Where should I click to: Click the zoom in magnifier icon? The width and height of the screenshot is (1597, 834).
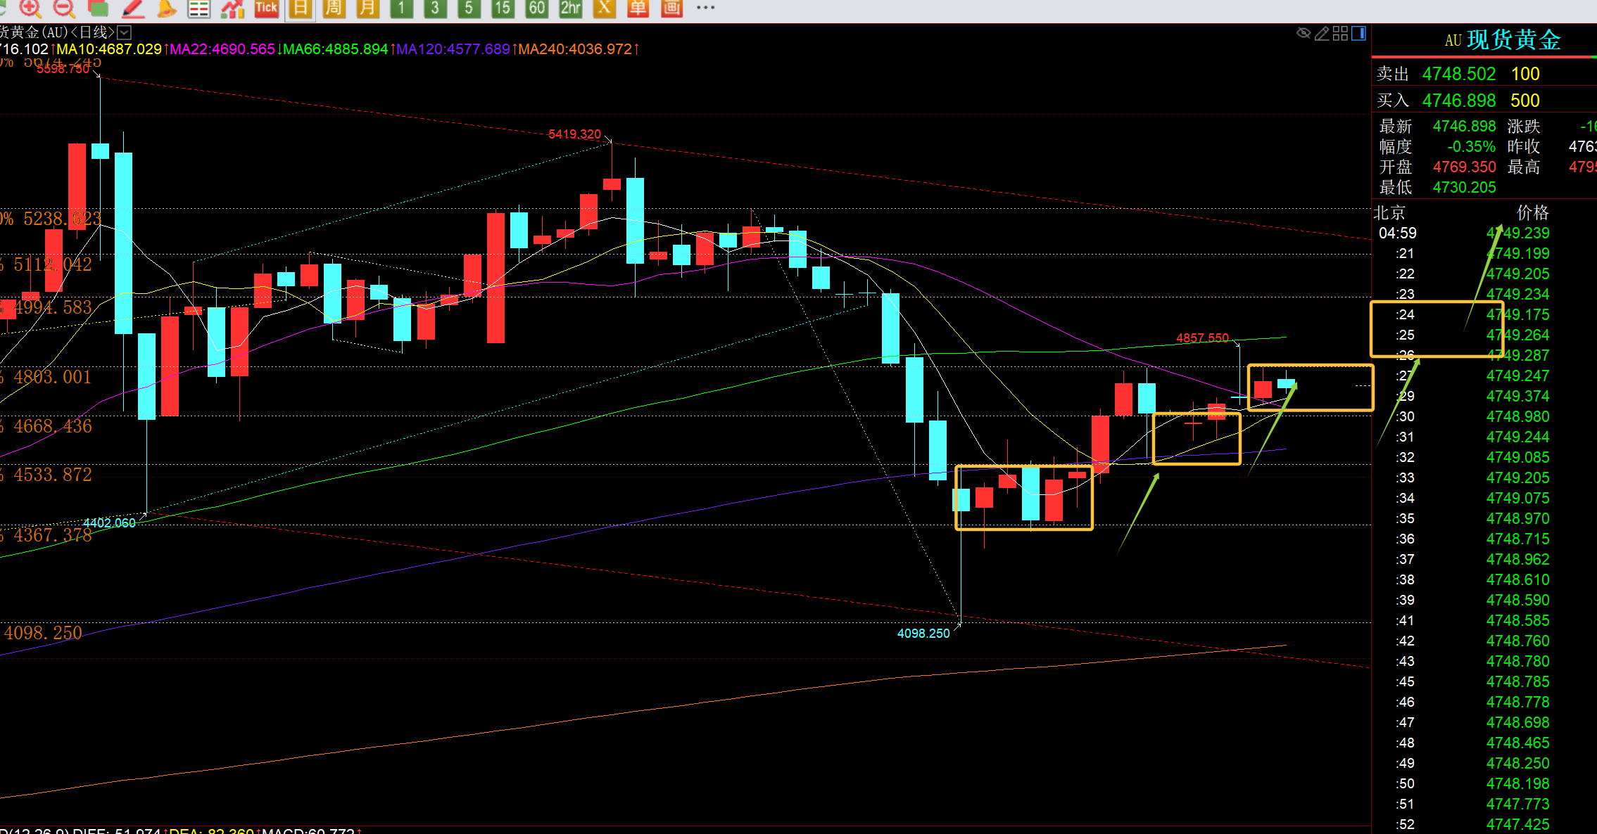point(30,8)
